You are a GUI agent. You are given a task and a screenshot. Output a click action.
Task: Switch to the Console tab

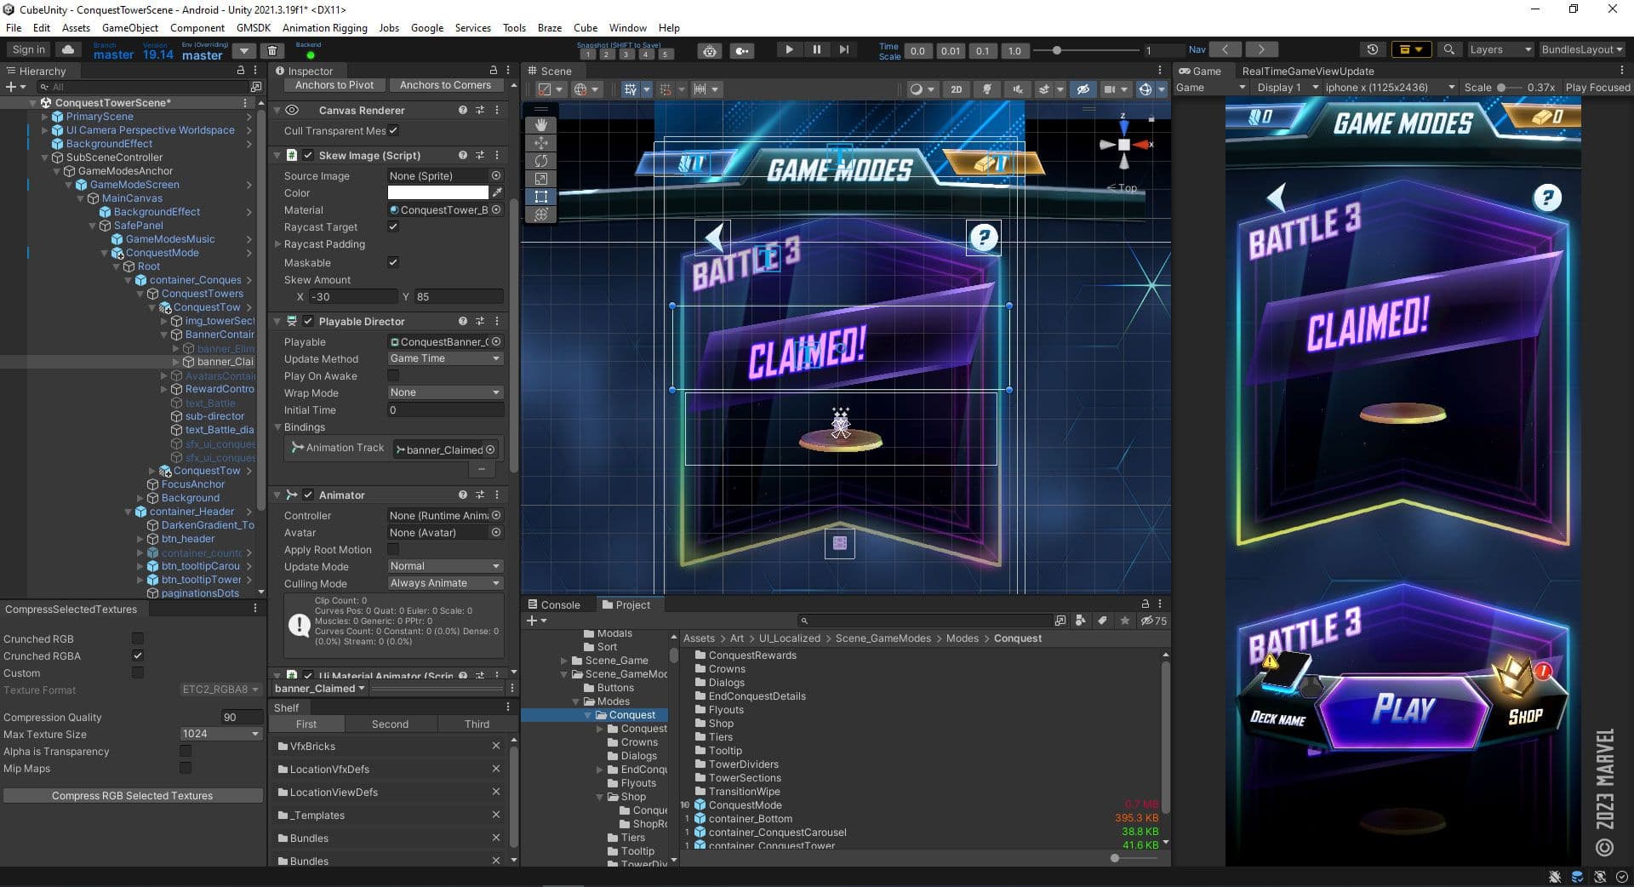click(x=562, y=604)
